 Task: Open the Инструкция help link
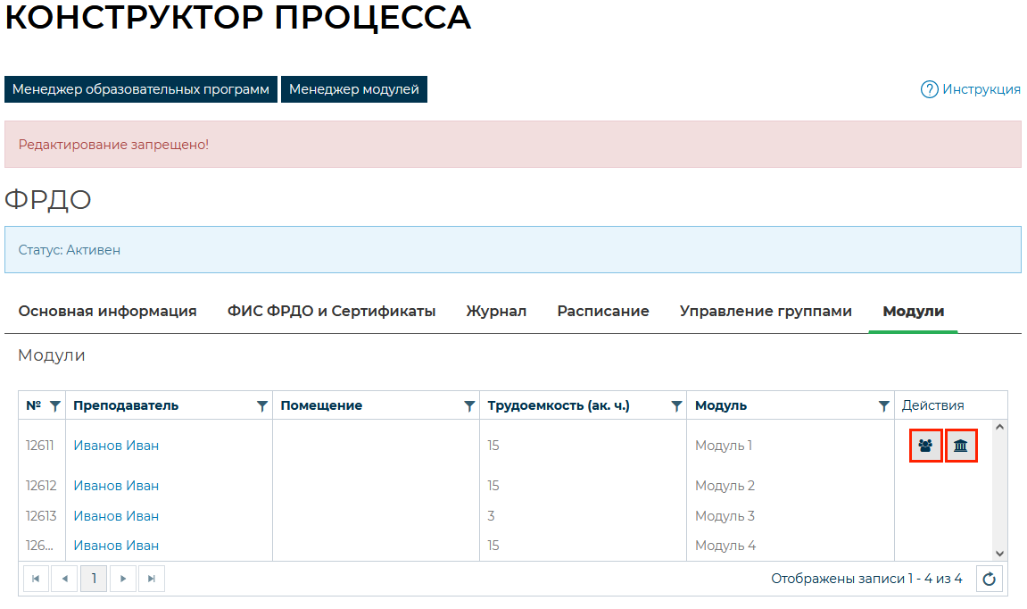pyautogui.click(x=971, y=89)
